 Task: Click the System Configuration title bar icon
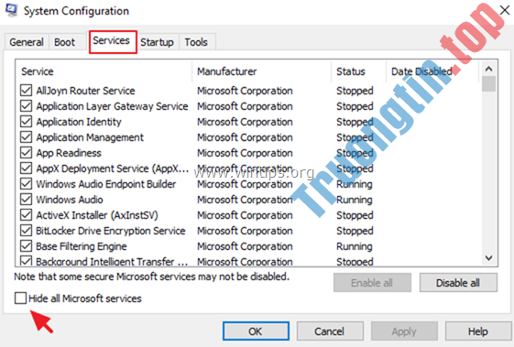(12, 10)
